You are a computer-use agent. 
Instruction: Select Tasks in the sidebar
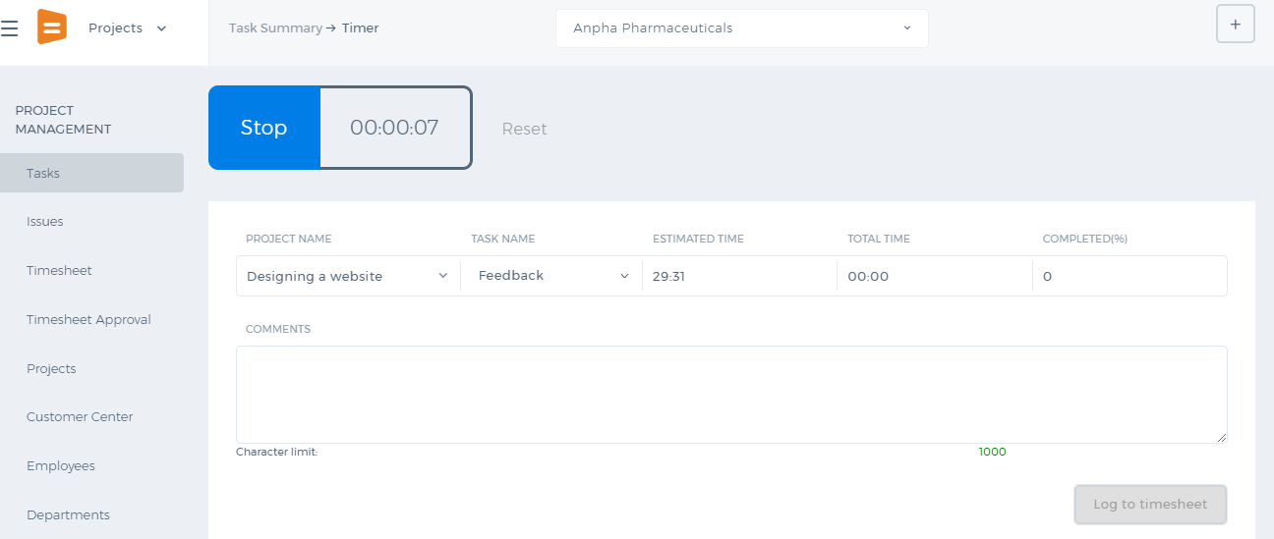[x=91, y=173]
